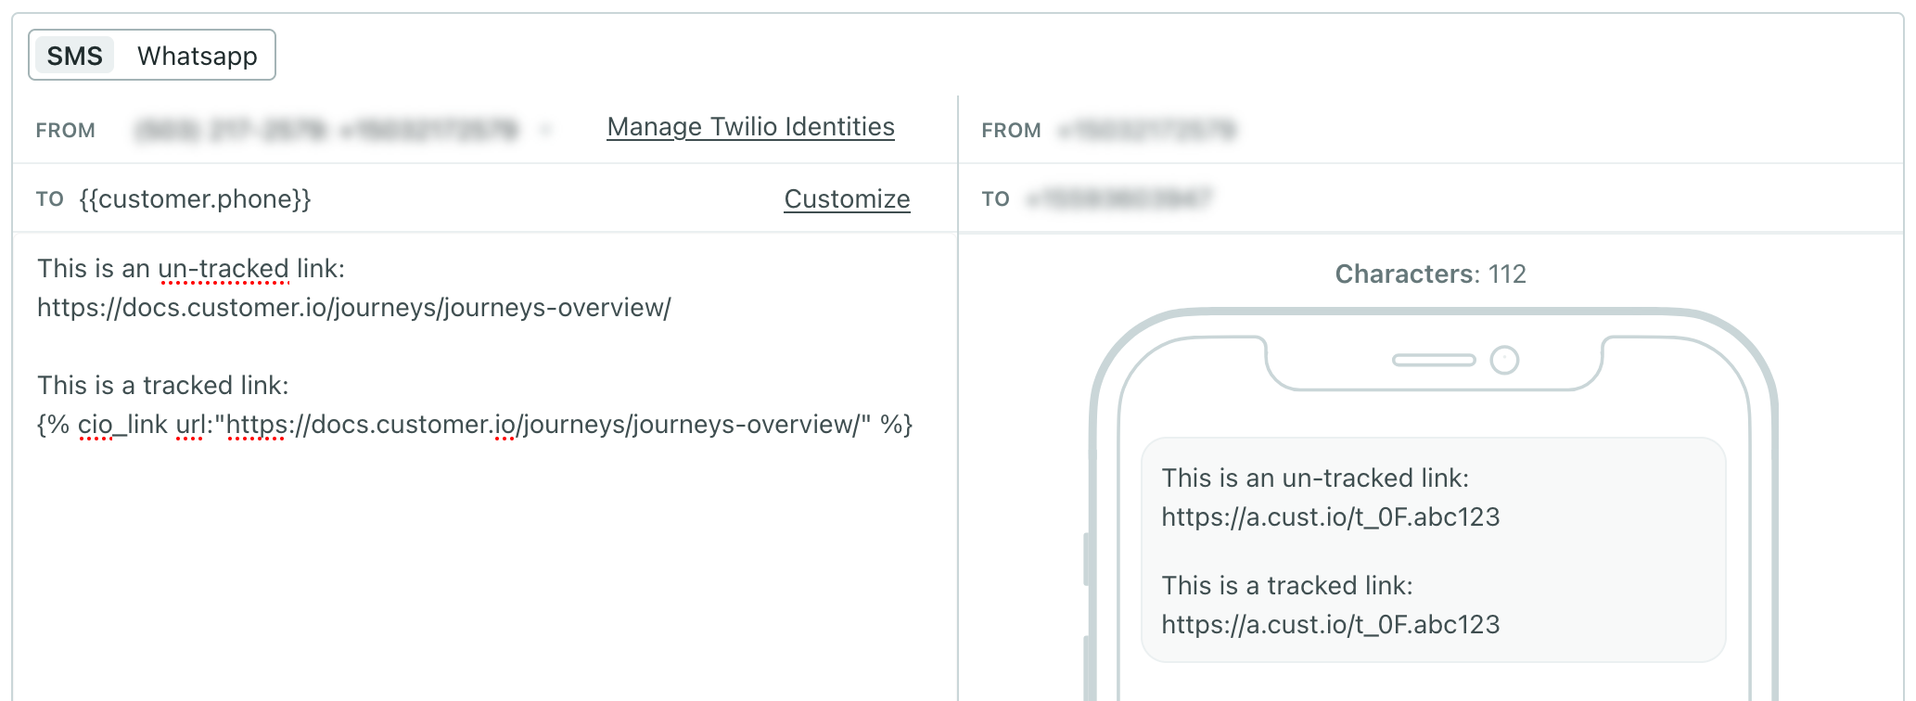1916x701 pixels.
Task: Click the un-tracked short link in preview
Action: click(1330, 517)
